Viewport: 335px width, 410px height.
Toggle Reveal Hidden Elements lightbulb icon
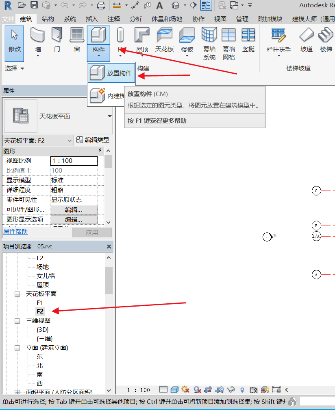242,390
